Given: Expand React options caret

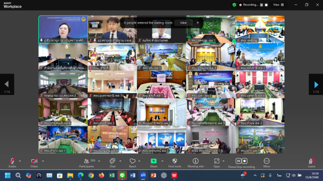Looking at the screenshot, I should 139,161.
